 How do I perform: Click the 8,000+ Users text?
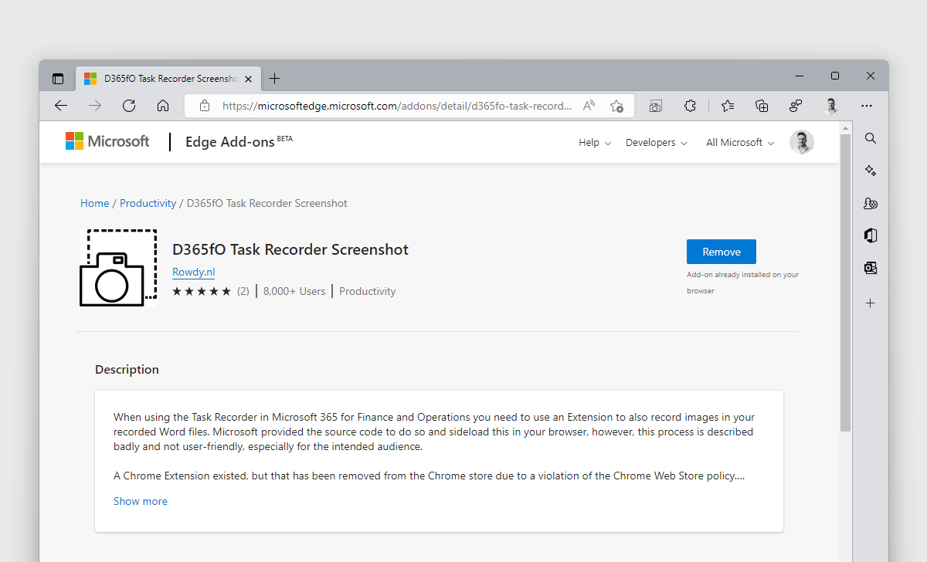[294, 291]
